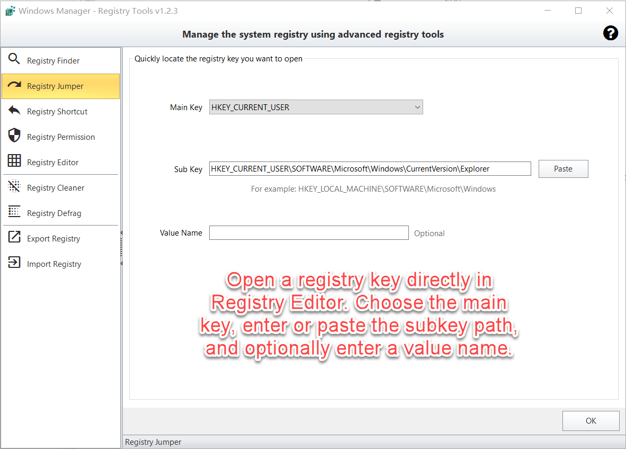
Task: Click the Registry Finder magnifier icon
Action: [14, 59]
